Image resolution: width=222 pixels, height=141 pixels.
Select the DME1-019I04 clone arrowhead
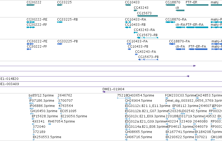104,92
